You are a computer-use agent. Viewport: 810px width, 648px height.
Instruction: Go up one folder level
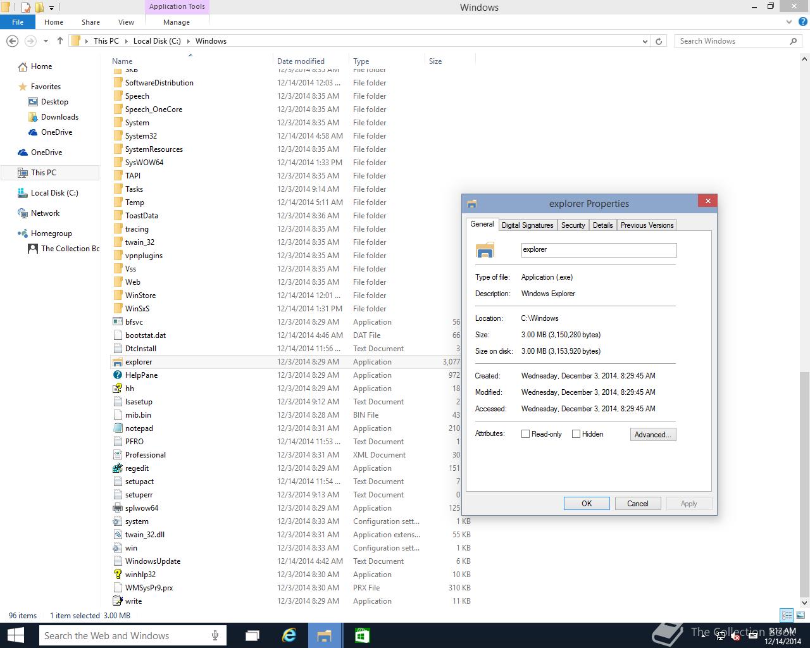(60, 41)
